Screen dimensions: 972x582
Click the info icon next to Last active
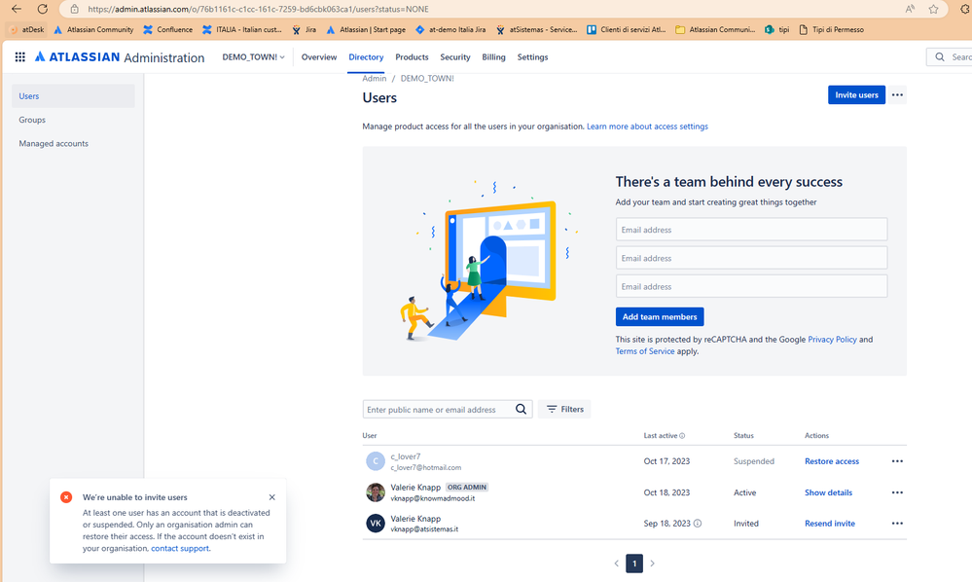pyautogui.click(x=682, y=436)
